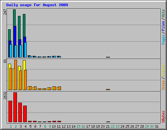
Task: Click day label 21 on the x-axis
Action: pyautogui.click(x=108, y=126)
